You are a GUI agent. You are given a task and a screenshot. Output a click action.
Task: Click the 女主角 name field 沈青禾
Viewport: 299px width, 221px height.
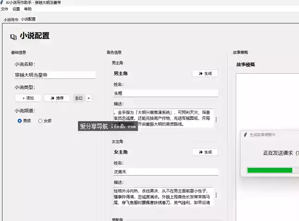[x=166, y=172]
